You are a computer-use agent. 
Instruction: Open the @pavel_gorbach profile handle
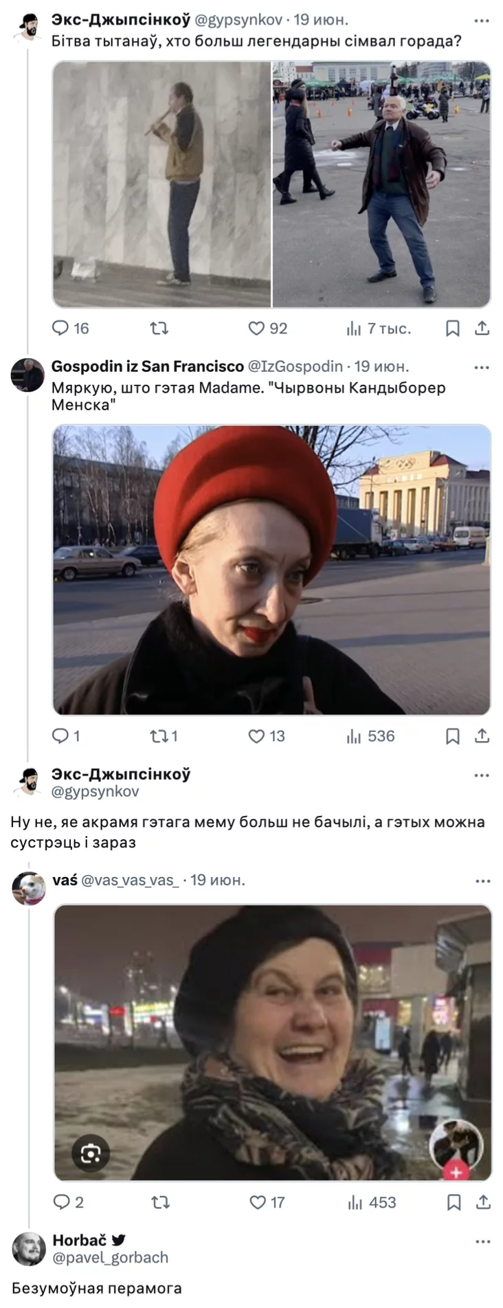(110, 1257)
